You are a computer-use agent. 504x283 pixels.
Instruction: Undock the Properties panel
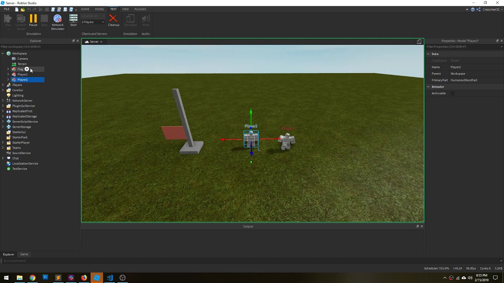pyautogui.click(x=497, y=41)
